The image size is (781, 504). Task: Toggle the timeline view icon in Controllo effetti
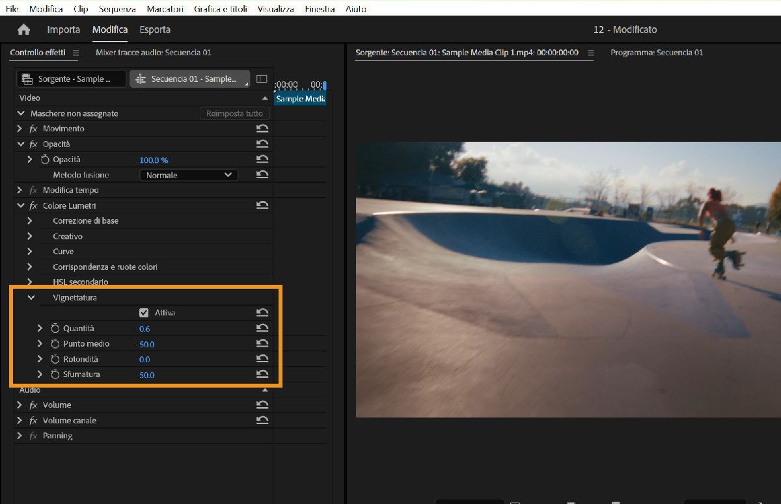click(x=262, y=79)
